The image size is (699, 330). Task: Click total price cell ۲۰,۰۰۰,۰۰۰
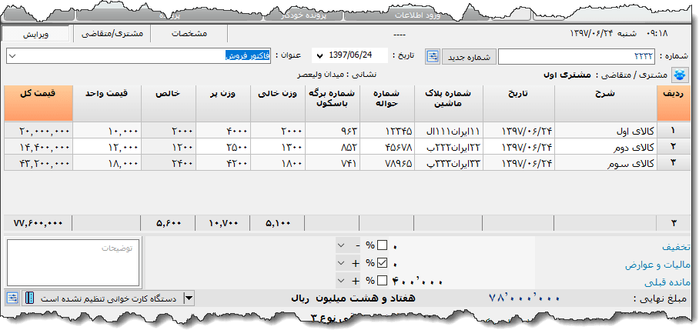click(x=38, y=131)
